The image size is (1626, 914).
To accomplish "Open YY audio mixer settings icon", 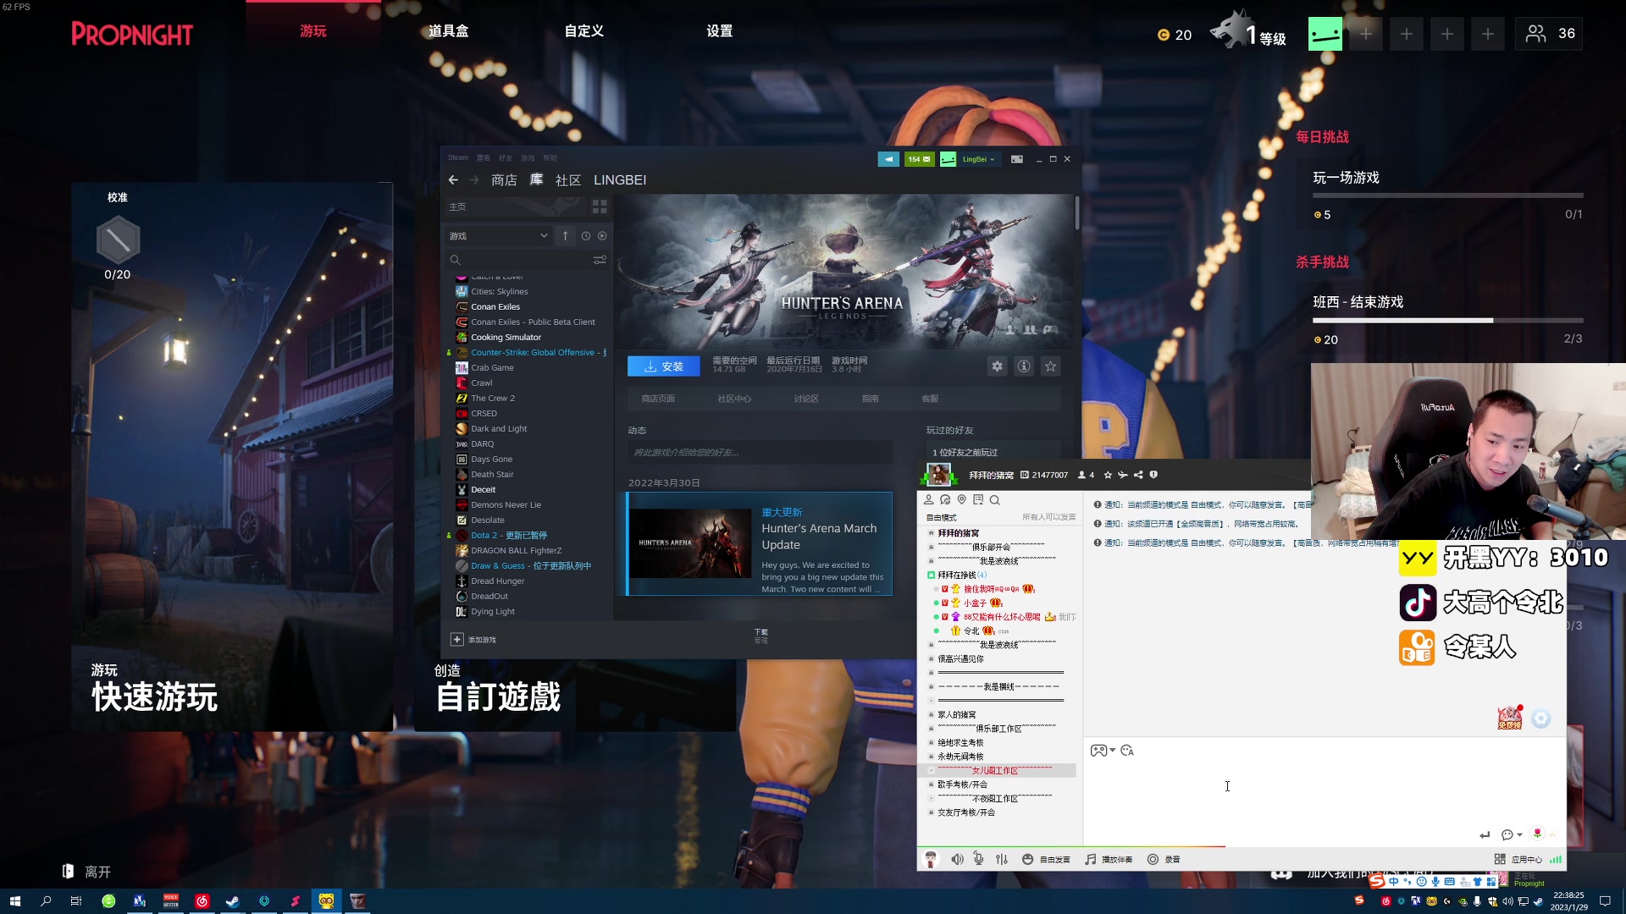I will [1002, 859].
